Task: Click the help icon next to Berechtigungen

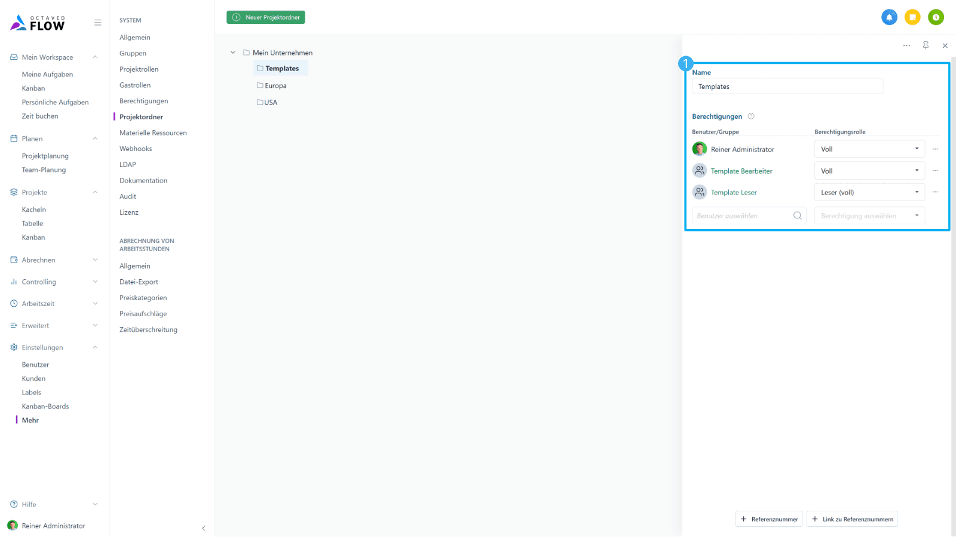Action: pyautogui.click(x=751, y=116)
